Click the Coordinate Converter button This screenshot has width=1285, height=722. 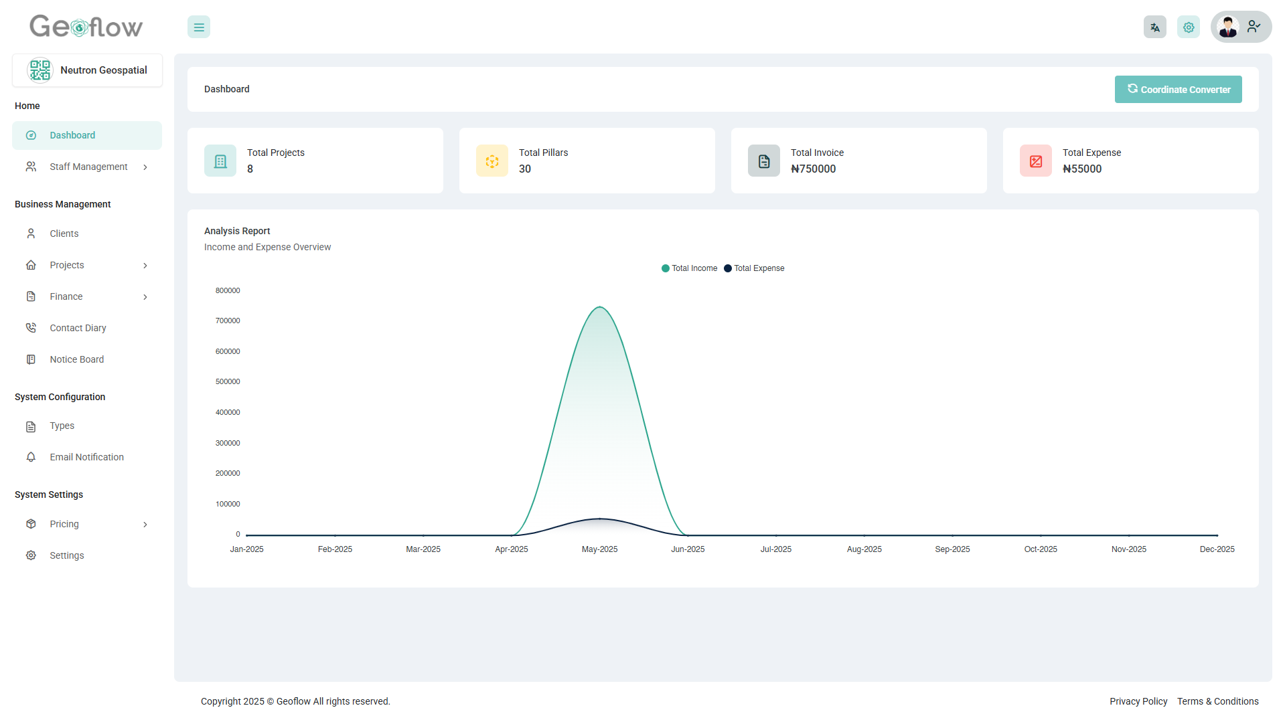(1178, 90)
